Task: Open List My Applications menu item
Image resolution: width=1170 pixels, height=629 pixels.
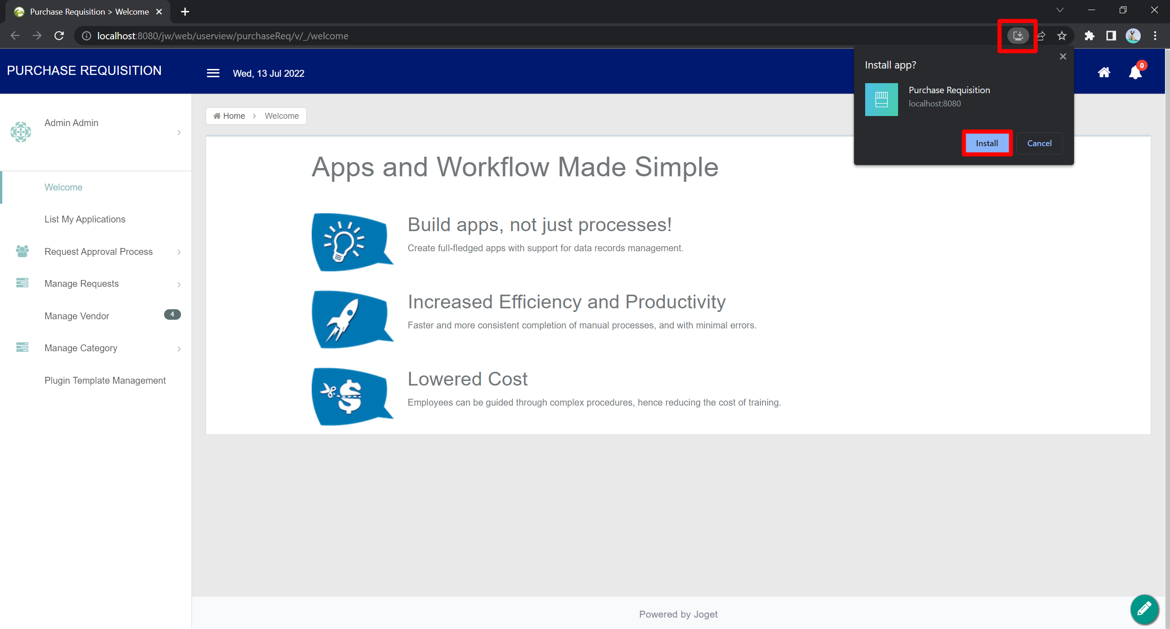Action: coord(85,219)
